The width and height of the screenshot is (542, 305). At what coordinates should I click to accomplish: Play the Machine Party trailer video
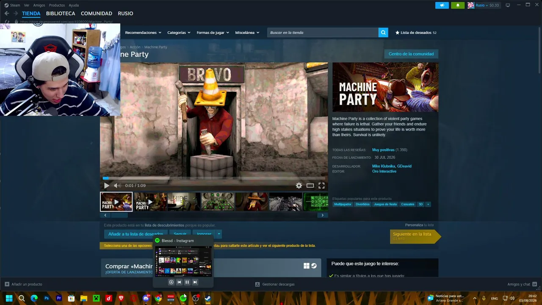point(107,186)
